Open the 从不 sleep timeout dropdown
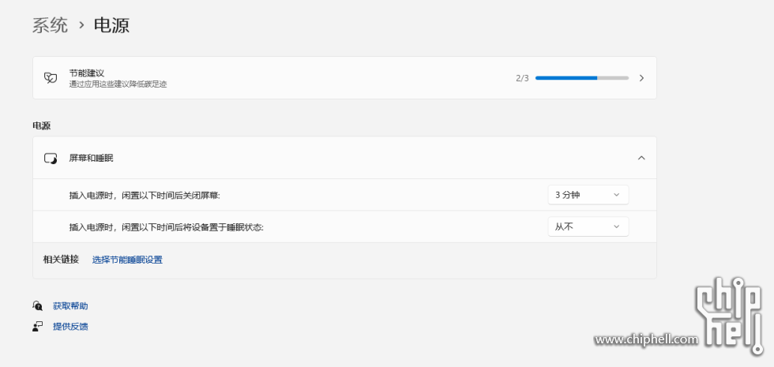 (x=588, y=227)
